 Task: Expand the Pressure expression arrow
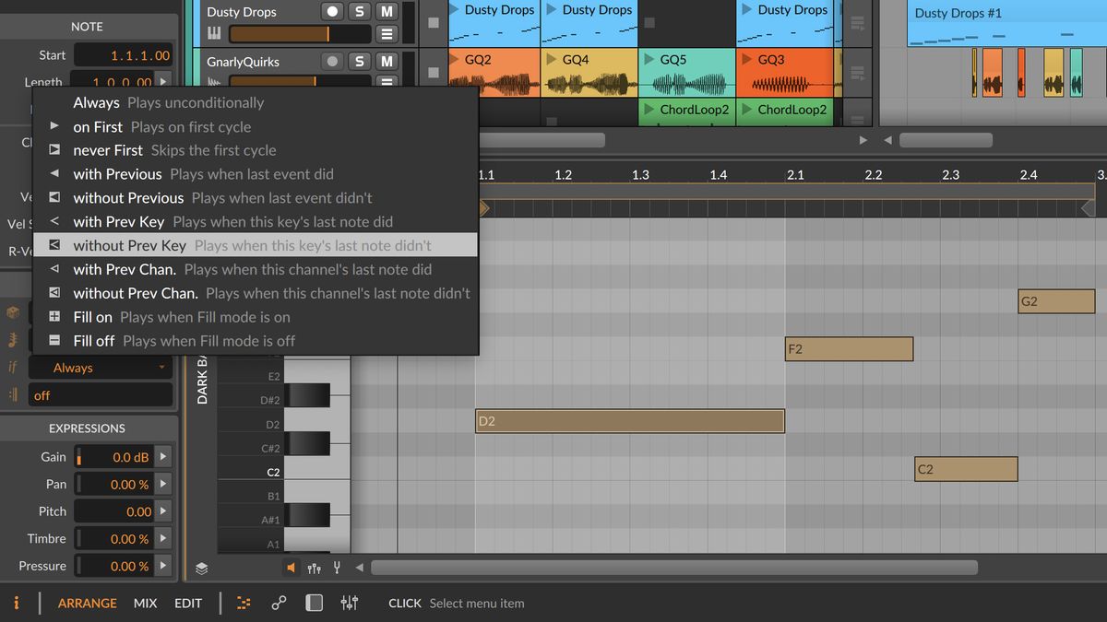click(162, 566)
